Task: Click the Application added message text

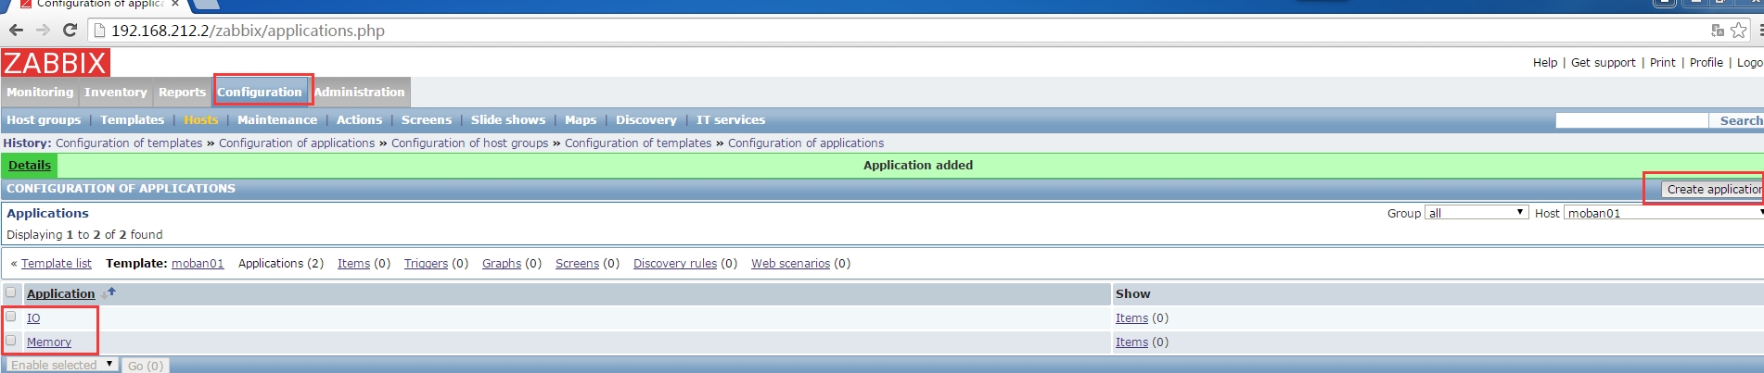Action: (x=918, y=165)
